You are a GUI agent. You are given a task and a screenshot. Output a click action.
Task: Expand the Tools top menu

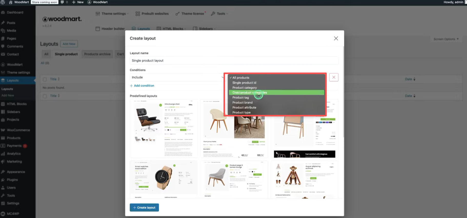[x=219, y=14]
